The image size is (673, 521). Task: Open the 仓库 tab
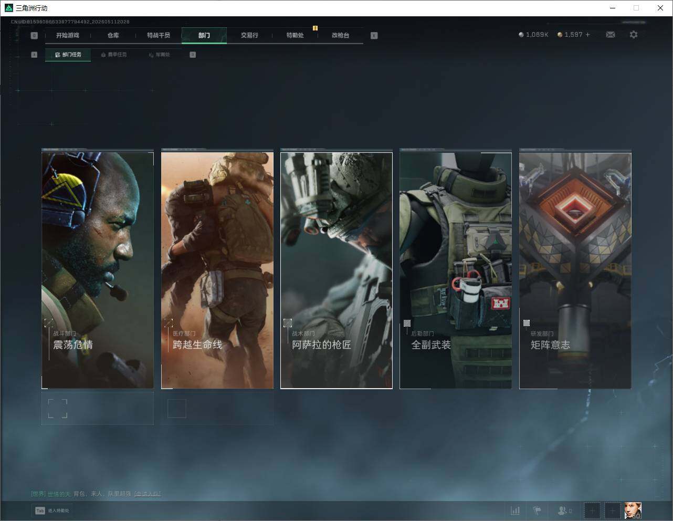[x=113, y=35]
